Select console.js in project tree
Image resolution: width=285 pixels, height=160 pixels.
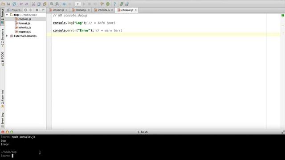click(25, 19)
